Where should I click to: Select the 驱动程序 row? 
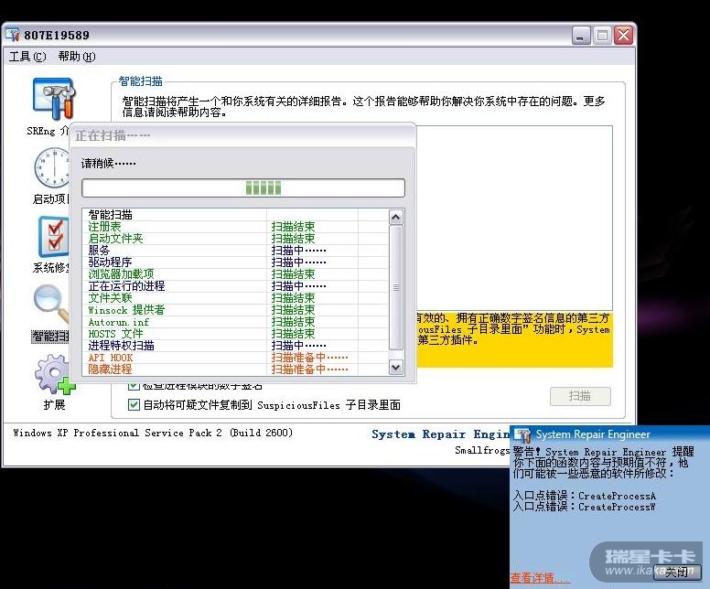(235, 262)
